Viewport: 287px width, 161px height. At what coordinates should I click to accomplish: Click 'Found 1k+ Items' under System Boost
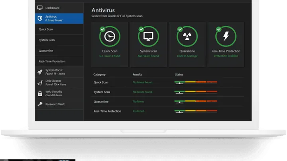(x=55, y=74)
